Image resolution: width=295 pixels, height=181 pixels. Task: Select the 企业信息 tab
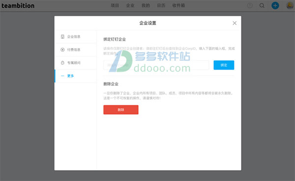[x=76, y=37]
